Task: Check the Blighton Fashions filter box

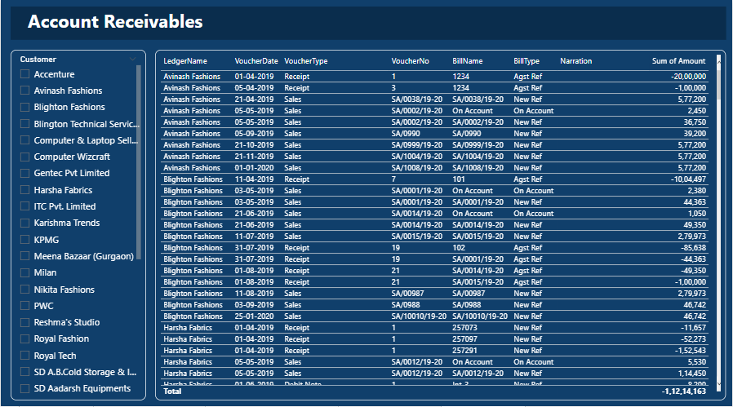Action: (25, 107)
